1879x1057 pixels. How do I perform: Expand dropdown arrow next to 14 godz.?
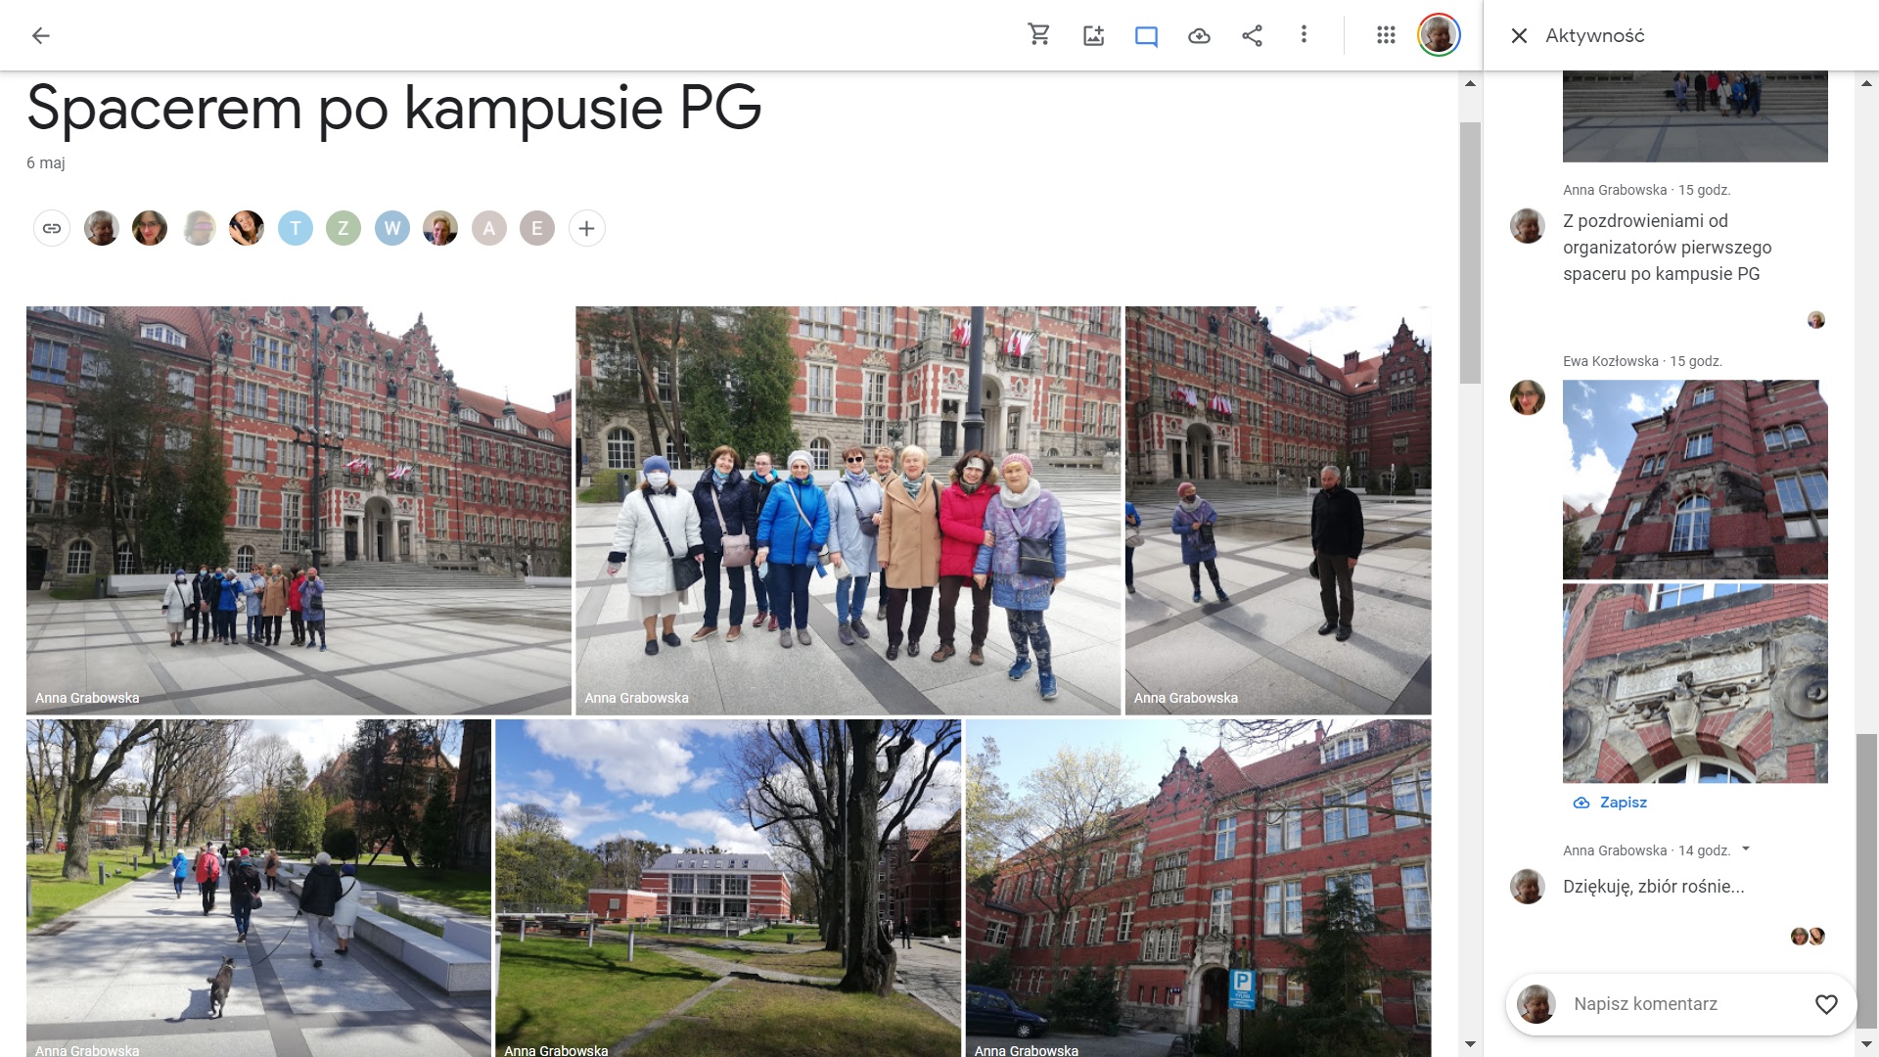point(1747,850)
